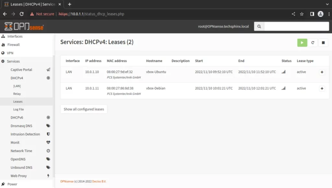Stop the DHCPv4 service with the square icon

click(x=323, y=43)
